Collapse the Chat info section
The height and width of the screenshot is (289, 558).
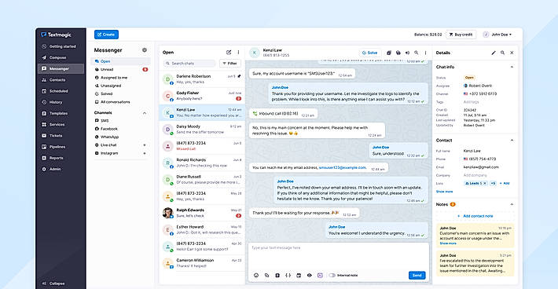(x=512, y=67)
